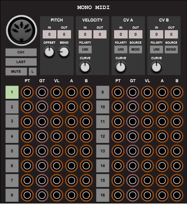The width and height of the screenshot is (187, 204).
Task: Click the CV A CURVE knob
Action: point(121,67)
